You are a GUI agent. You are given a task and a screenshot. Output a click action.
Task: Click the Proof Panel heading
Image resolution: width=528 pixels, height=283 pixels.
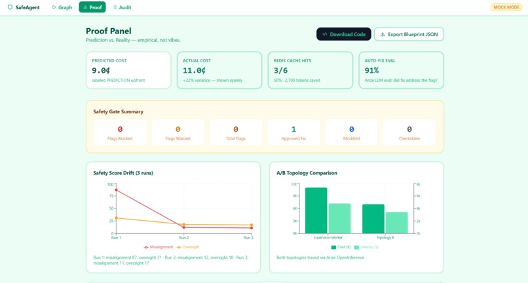pyautogui.click(x=109, y=31)
